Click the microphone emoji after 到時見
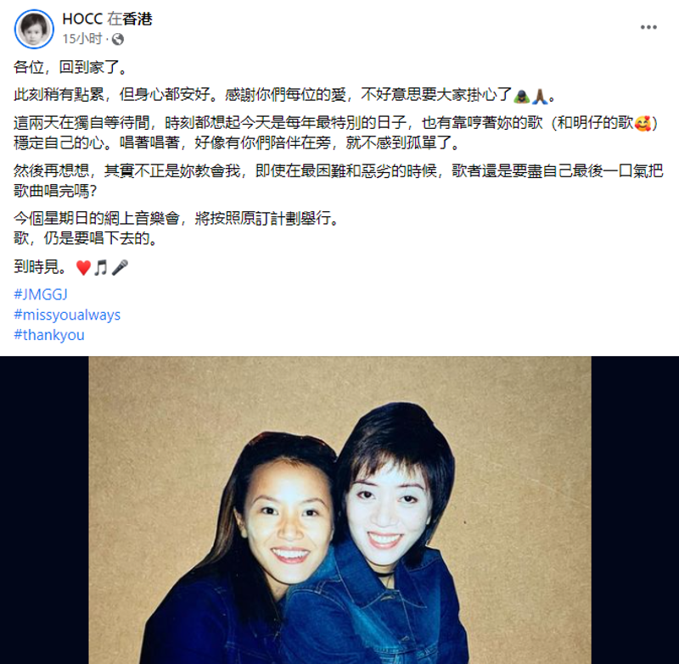This screenshot has height=664, width=679. 120,268
